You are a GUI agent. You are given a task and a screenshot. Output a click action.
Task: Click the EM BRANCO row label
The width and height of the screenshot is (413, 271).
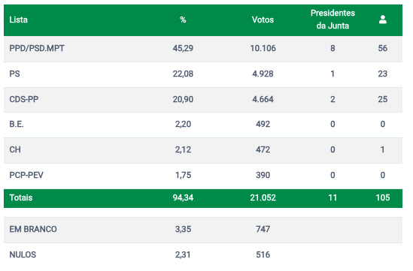click(x=33, y=229)
